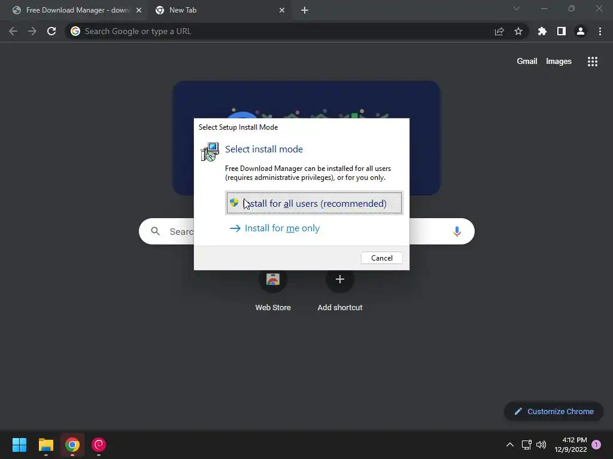Click the setup installer icon in dialog
This screenshot has height=459, width=613.
pyautogui.click(x=210, y=152)
